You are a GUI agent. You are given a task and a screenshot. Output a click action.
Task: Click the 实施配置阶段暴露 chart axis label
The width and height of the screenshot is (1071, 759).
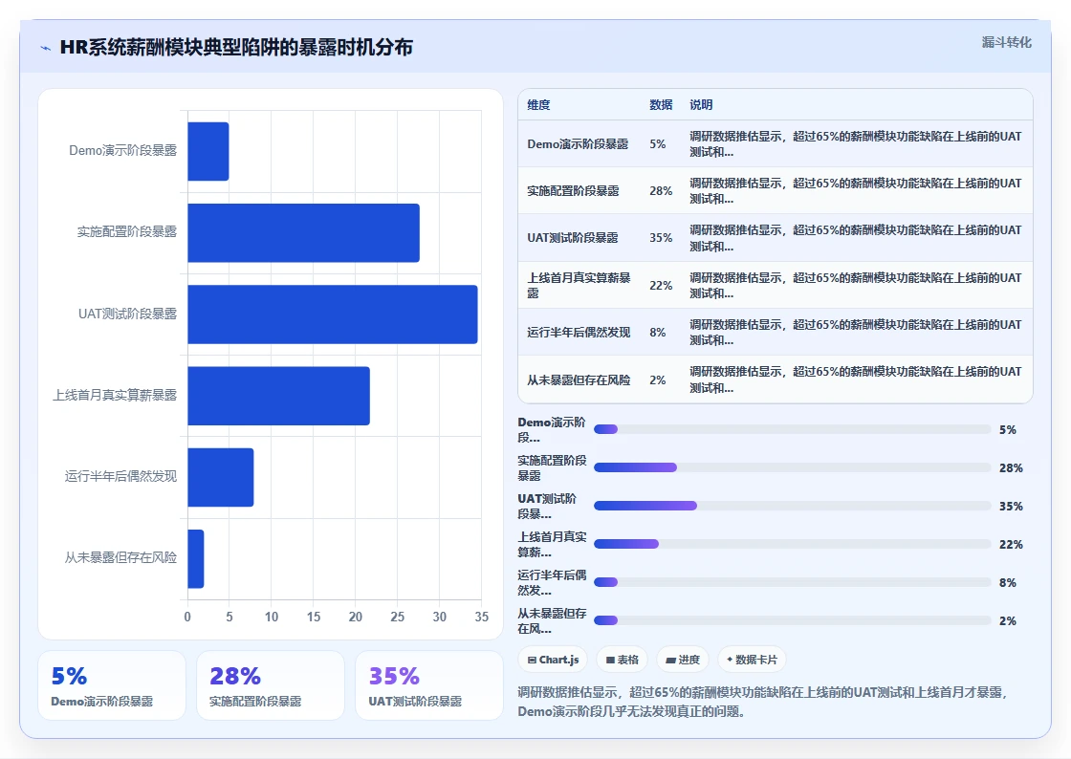tap(126, 232)
